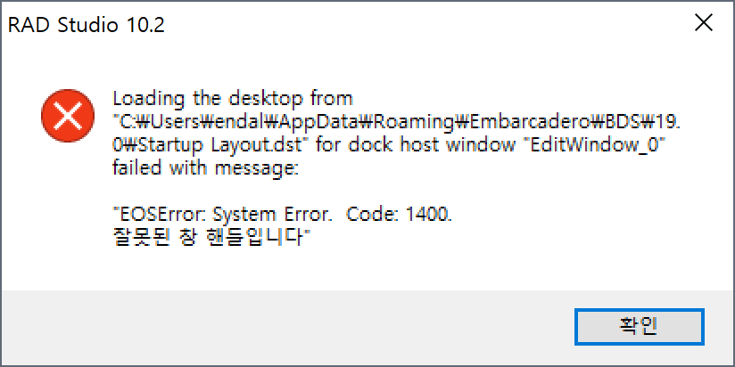Image resolution: width=735 pixels, height=367 pixels.
Task: Click the red error X icon
Action: (x=68, y=116)
